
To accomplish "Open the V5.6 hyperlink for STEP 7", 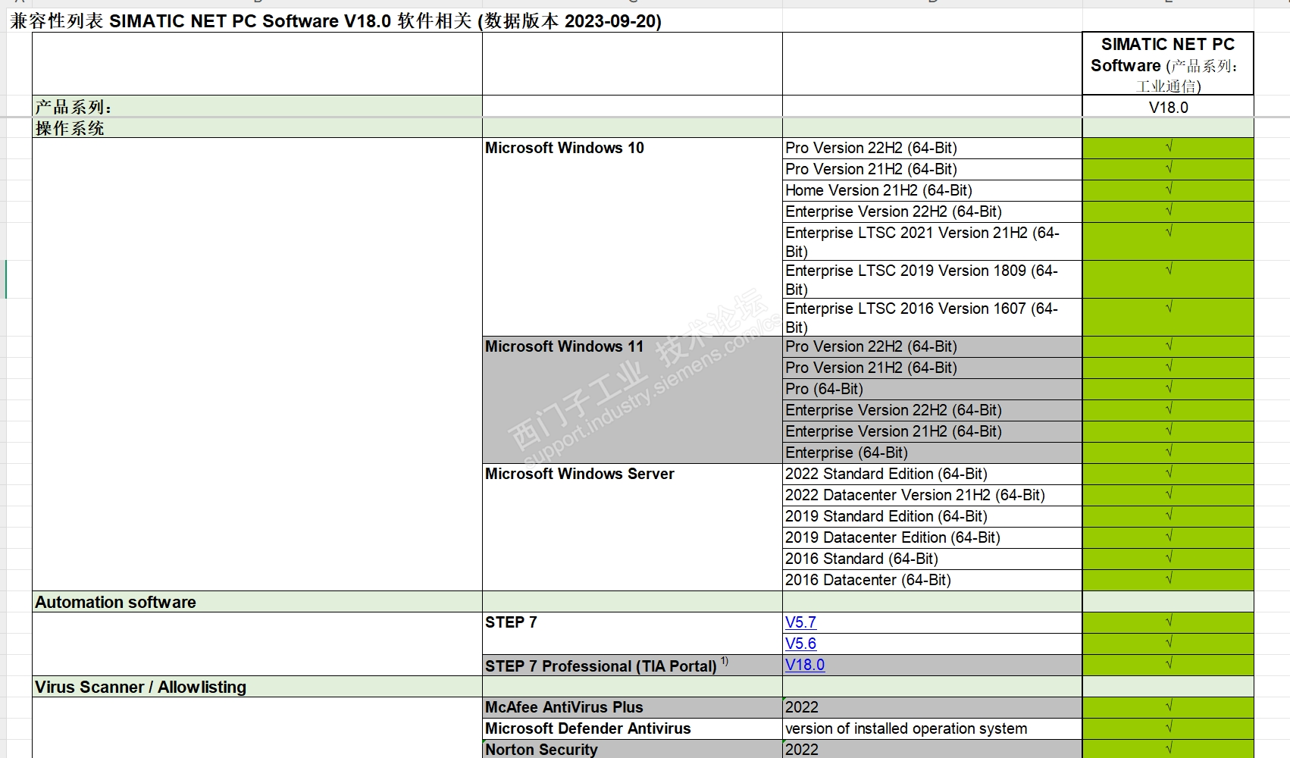I will [800, 644].
